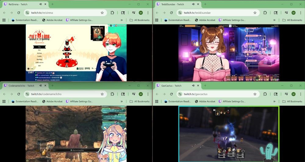Open a new tab in the GavCactus window
The height and width of the screenshot is (162, 305).
click(x=205, y=85)
